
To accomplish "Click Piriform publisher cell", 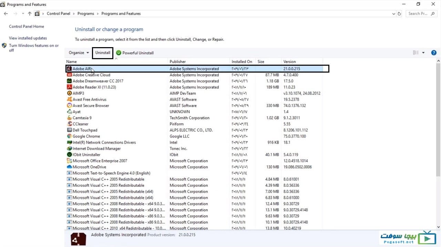I will click(177, 124).
